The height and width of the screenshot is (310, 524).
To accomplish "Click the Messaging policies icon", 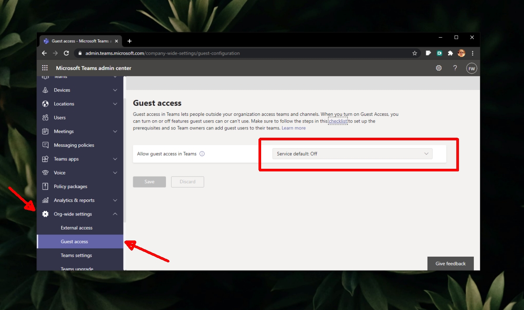I will point(45,145).
